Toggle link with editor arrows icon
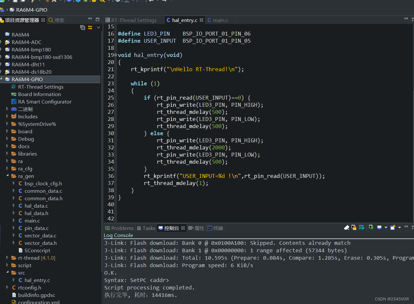 pyautogui.click(x=90, y=27)
